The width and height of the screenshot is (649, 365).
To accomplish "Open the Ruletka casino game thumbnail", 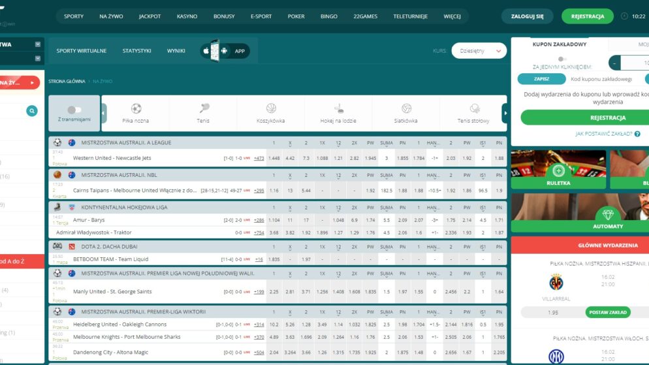I will tap(558, 171).
